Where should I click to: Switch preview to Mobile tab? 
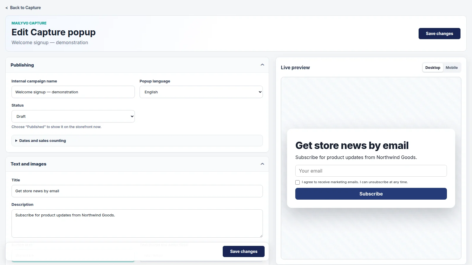[x=452, y=68]
